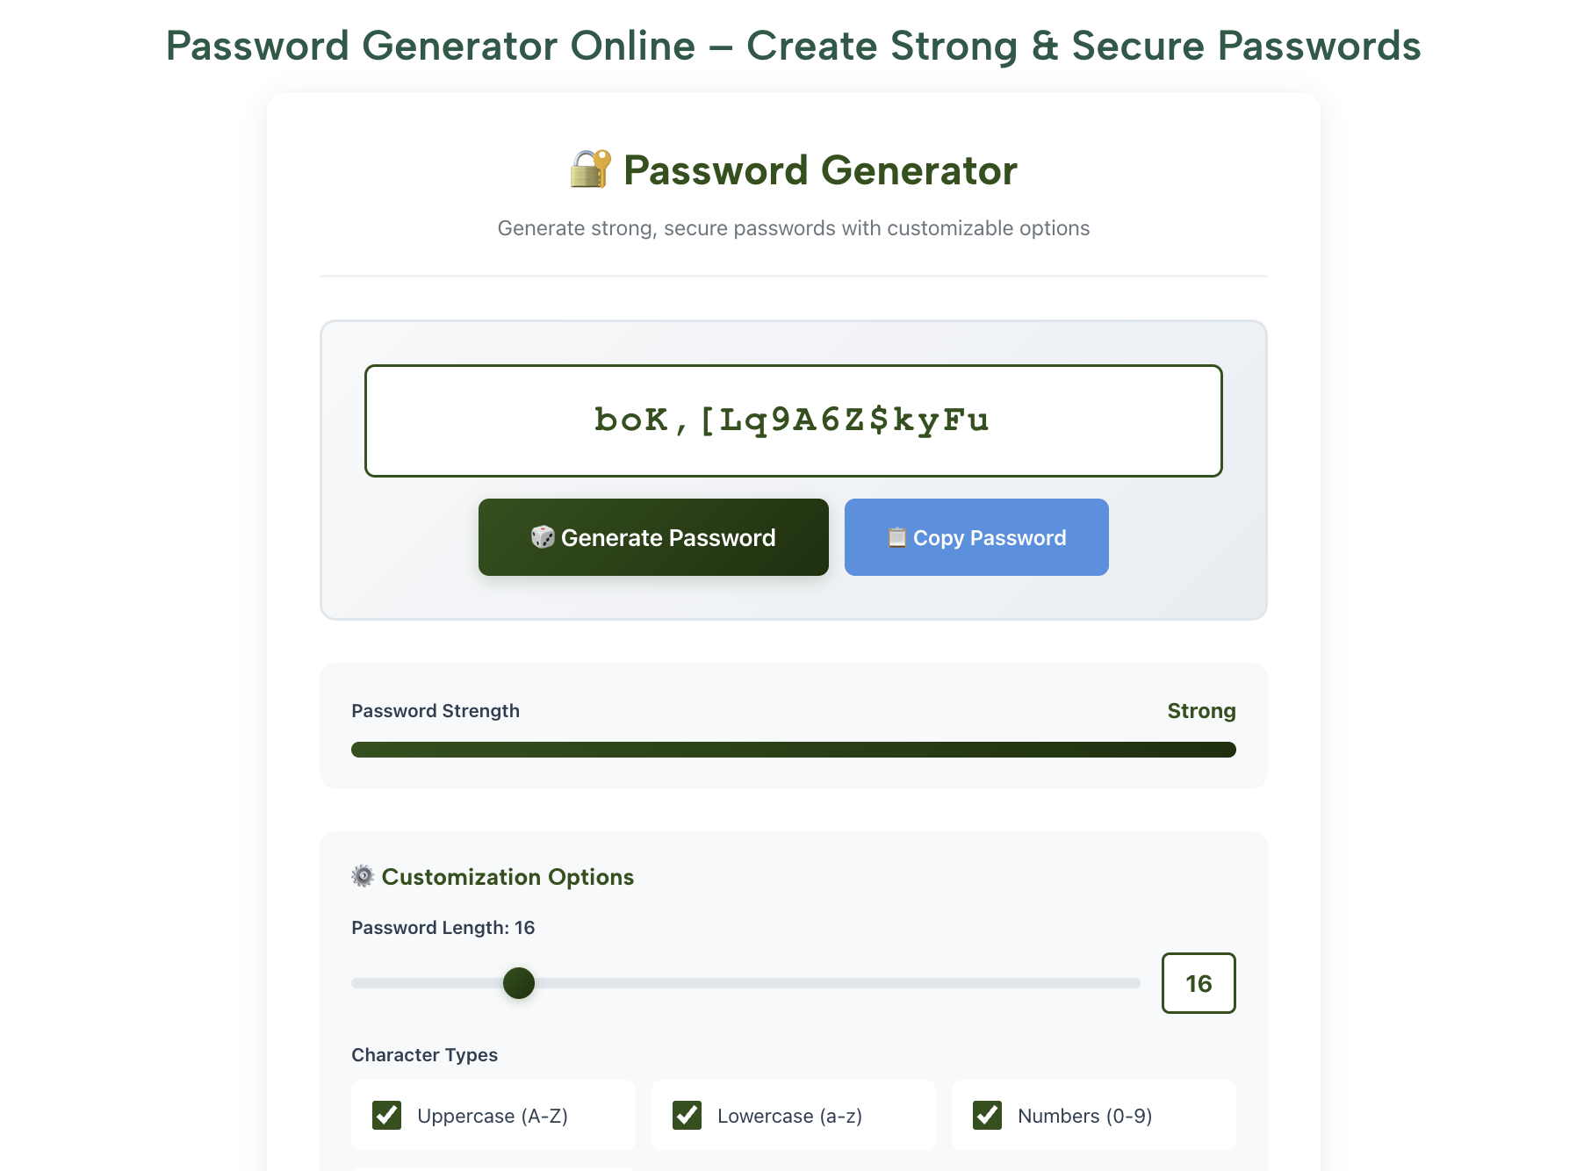Click the generated password text field
The image size is (1591, 1171).
click(793, 420)
